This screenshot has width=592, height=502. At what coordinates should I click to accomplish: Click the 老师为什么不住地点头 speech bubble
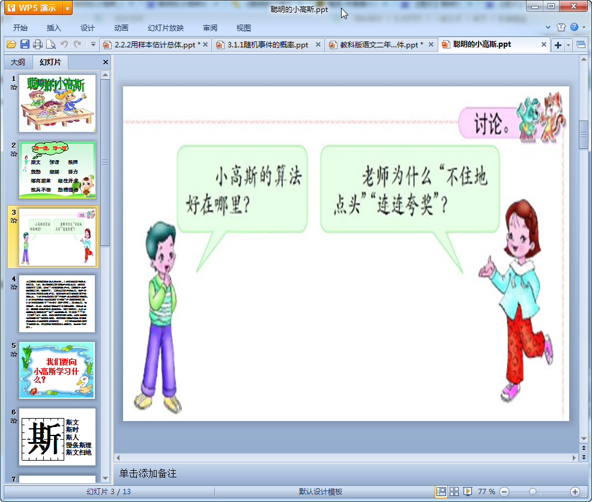(409, 189)
